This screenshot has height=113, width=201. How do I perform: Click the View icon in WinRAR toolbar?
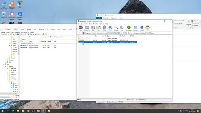click(x=99, y=28)
